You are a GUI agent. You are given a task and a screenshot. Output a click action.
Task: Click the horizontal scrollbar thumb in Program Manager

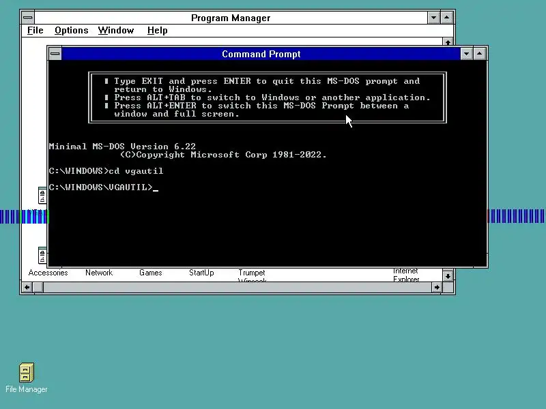coord(38,288)
